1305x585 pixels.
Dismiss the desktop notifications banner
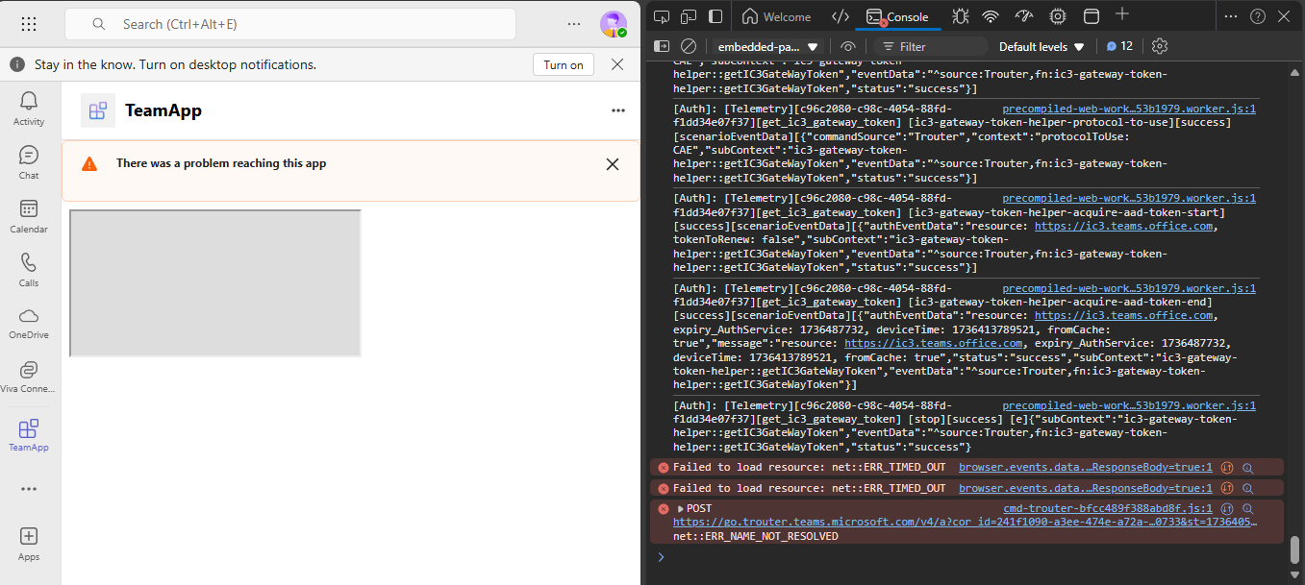coord(617,64)
